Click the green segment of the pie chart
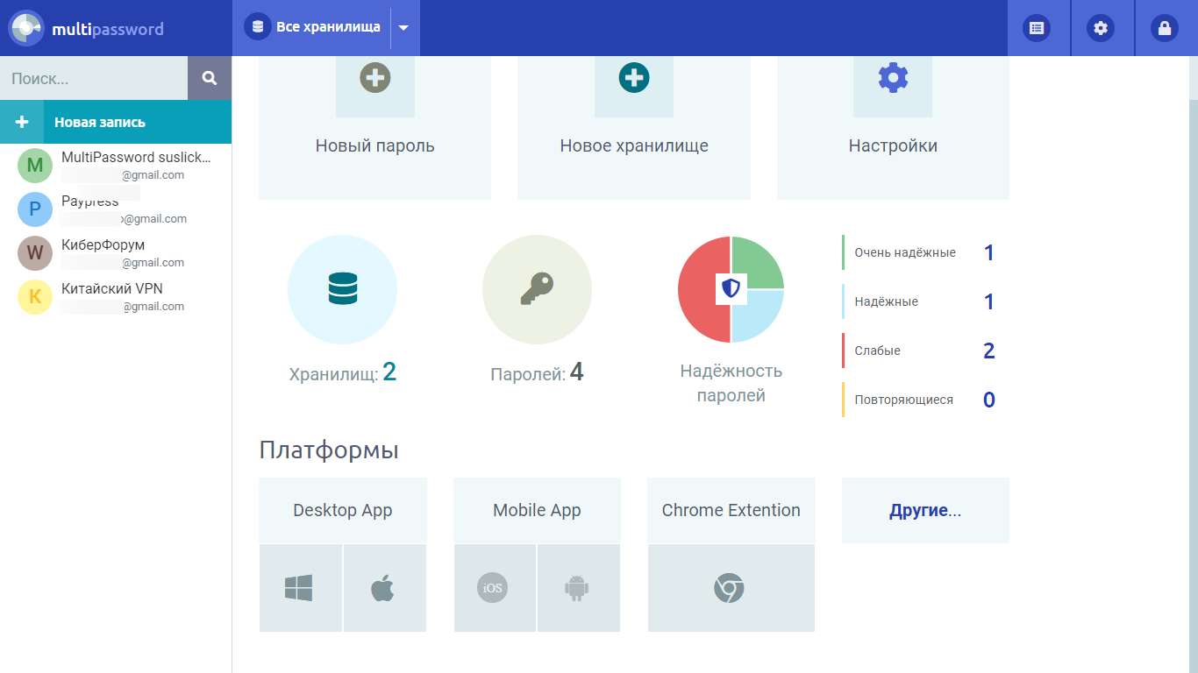This screenshot has height=673, width=1198. coord(761,259)
